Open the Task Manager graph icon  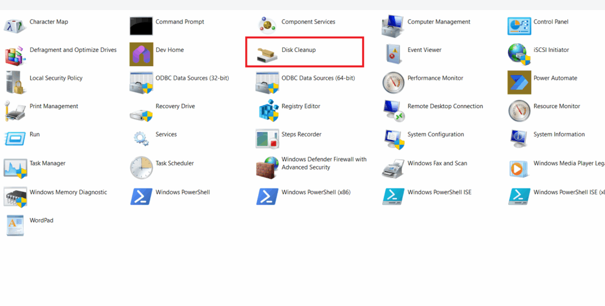pos(15,168)
